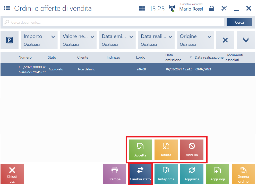Lock the workstation with padlock icon
257x186 pixels.
pos(212,8)
